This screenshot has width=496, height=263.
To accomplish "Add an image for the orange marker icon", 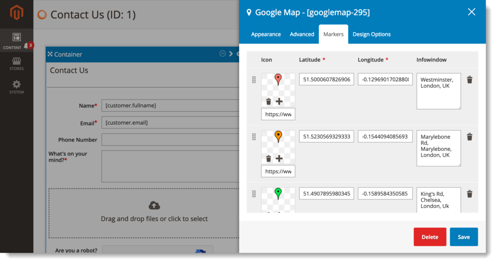I will point(279,159).
